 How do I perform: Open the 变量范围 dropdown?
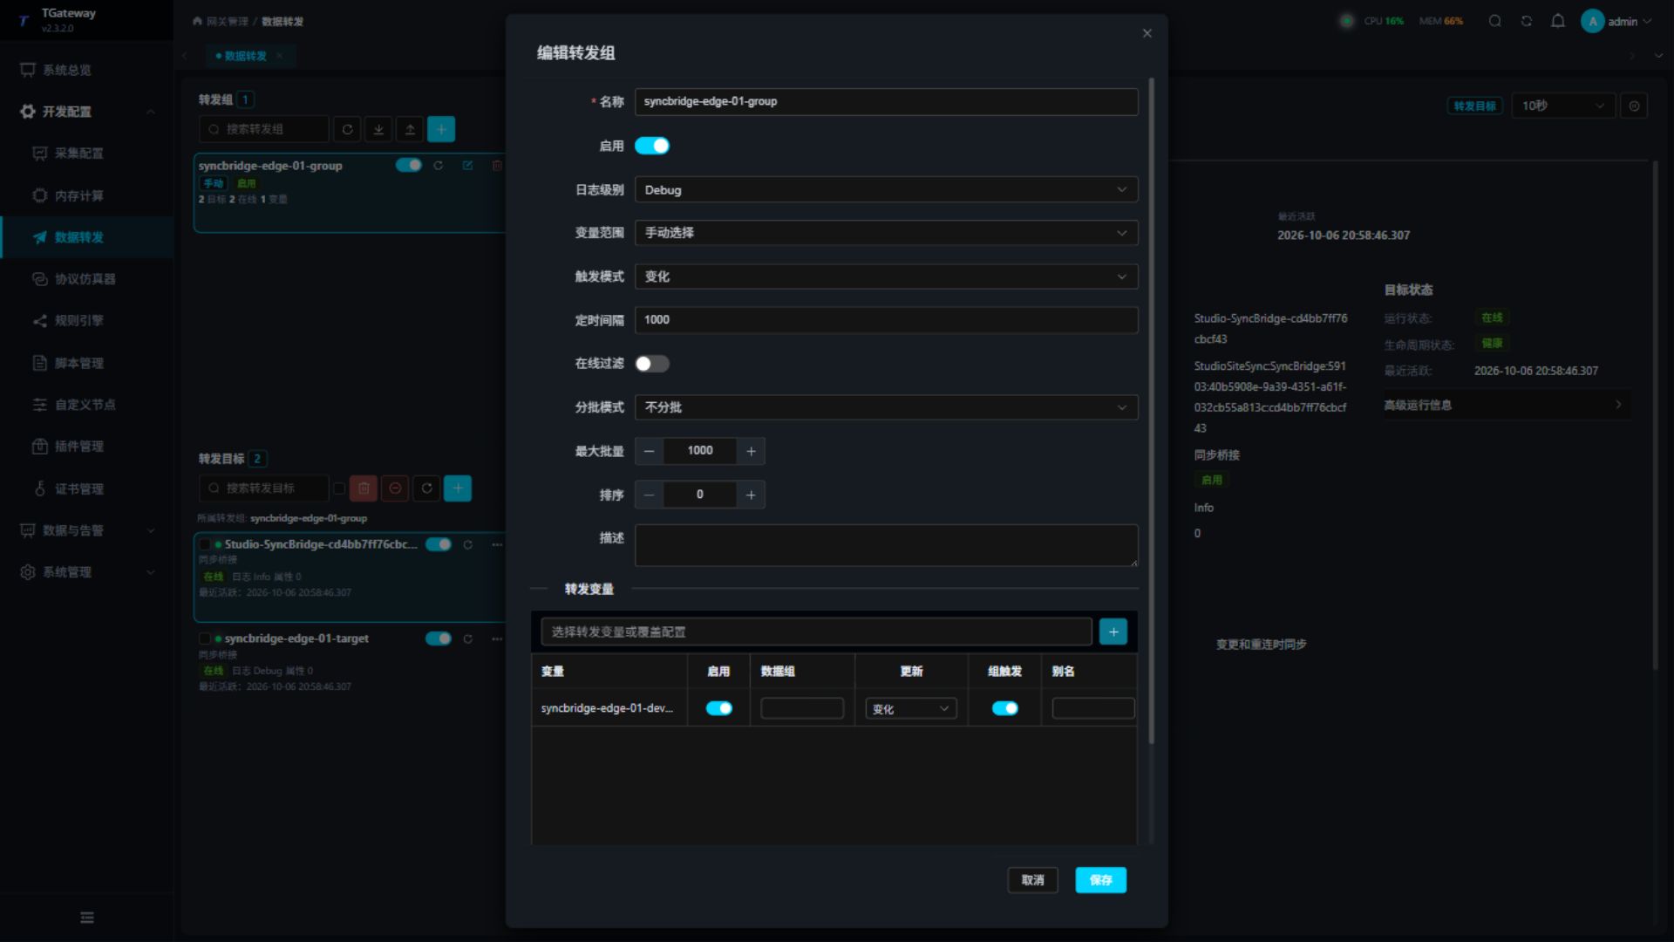click(886, 233)
